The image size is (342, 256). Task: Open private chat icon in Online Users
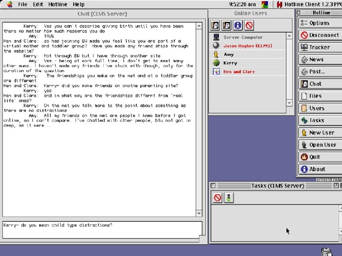[215, 25]
